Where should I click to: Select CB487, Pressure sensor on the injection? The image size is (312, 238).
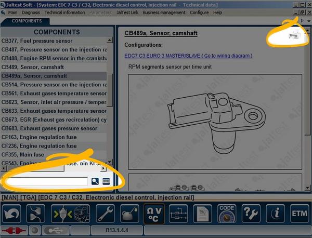(x=54, y=50)
